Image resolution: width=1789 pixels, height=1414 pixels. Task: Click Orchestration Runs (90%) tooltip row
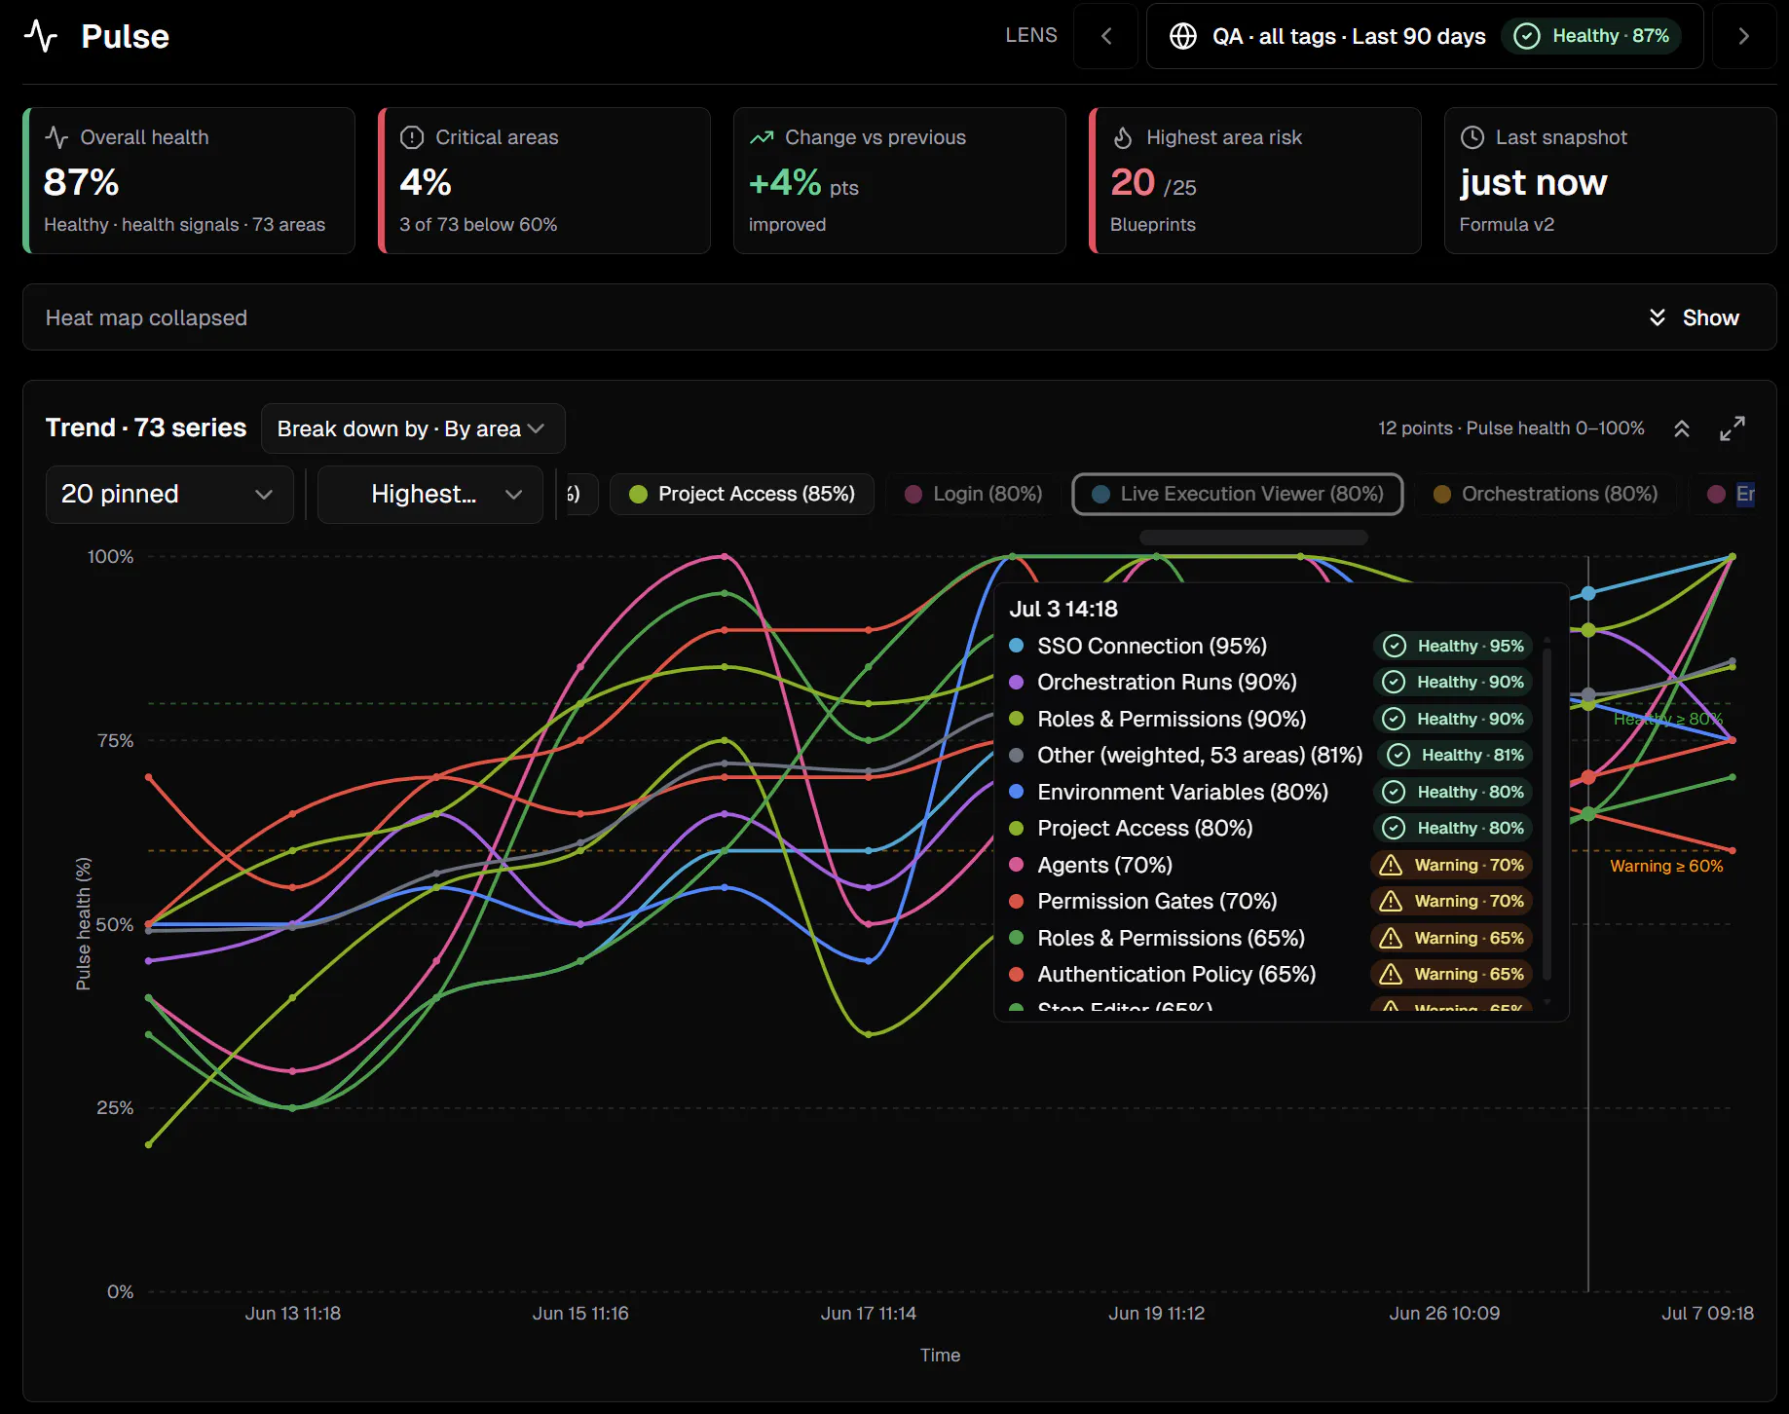click(x=1270, y=682)
